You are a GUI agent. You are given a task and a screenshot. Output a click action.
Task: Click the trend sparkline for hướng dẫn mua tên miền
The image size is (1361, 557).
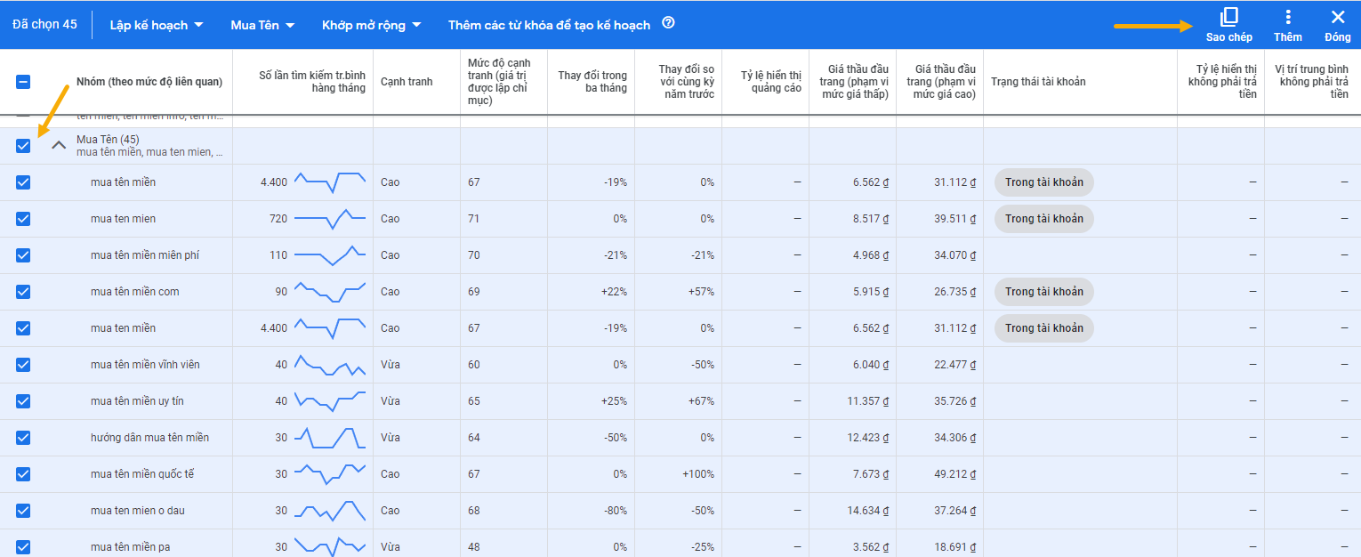[x=330, y=438]
